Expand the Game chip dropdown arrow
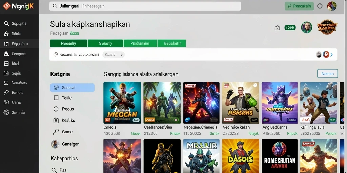Image resolution: width=347 pixels, height=173 pixels. pyautogui.click(x=122, y=55)
